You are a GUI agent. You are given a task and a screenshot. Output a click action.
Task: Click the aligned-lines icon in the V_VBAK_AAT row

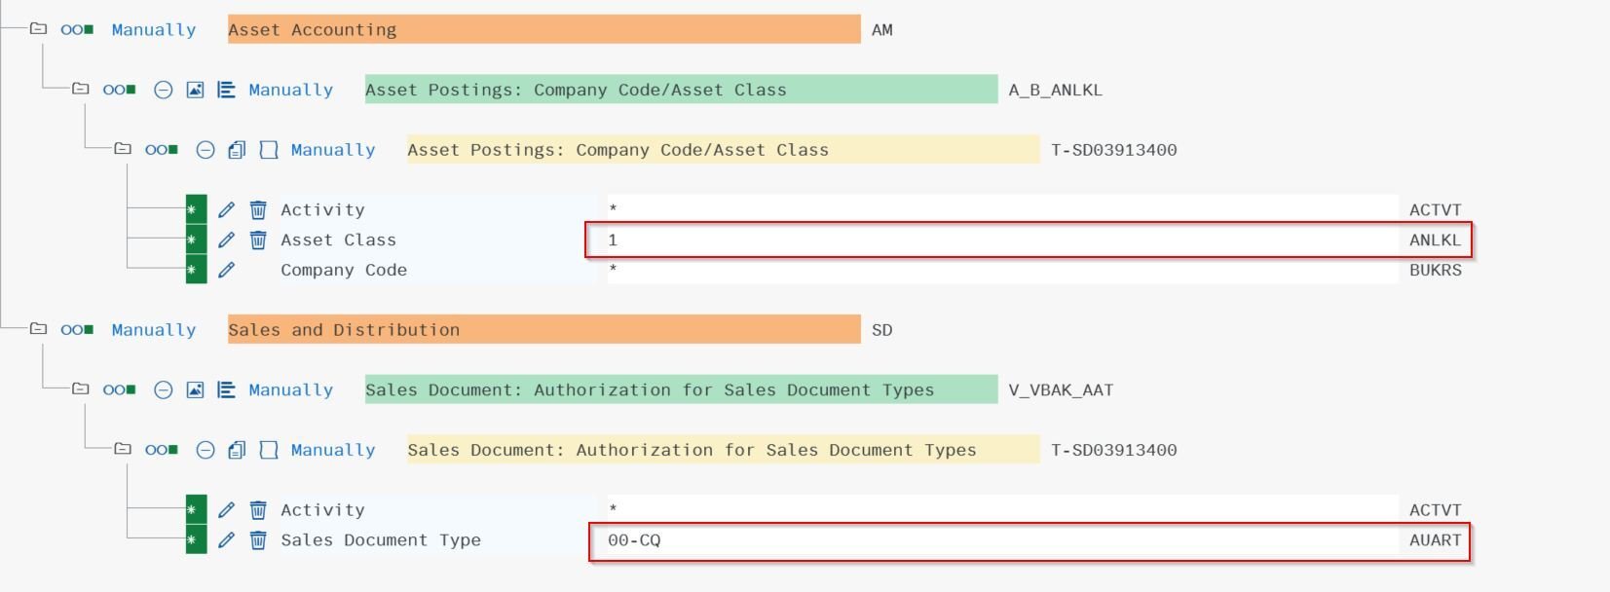226,390
